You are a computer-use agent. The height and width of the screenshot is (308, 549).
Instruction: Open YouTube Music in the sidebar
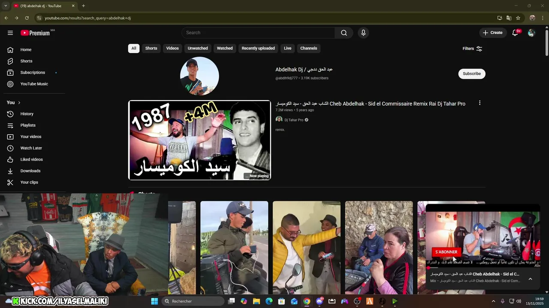(x=34, y=84)
